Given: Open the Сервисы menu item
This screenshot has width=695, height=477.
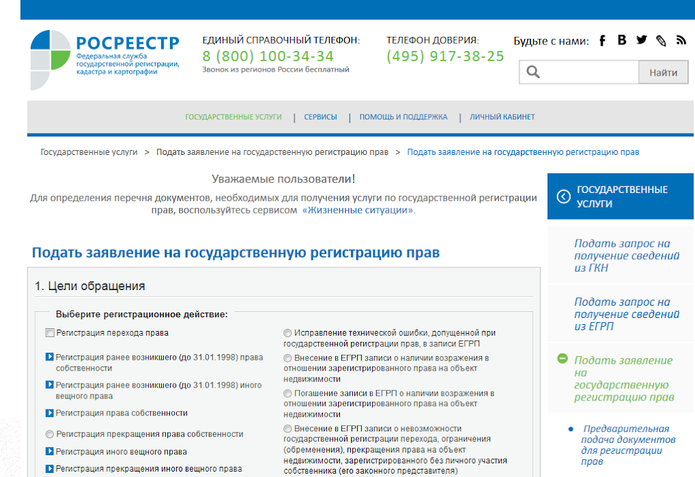Looking at the screenshot, I should pyautogui.click(x=320, y=117).
